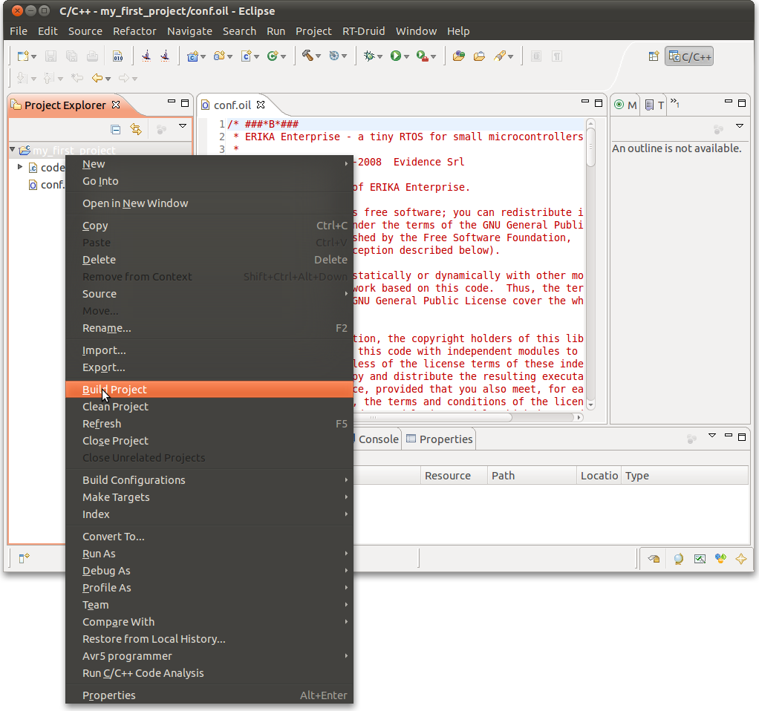Click the External Tools run icon
The image size is (759, 711).
pyautogui.click(x=422, y=56)
